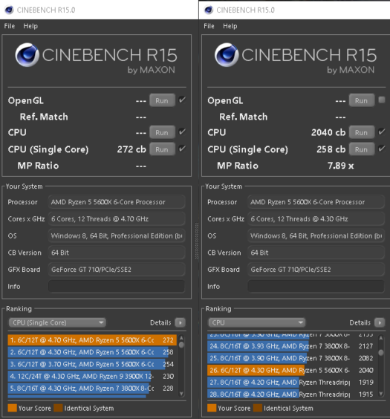Enable OpenGL checkbox in right window
This screenshot has width=390, height=419.
click(382, 100)
